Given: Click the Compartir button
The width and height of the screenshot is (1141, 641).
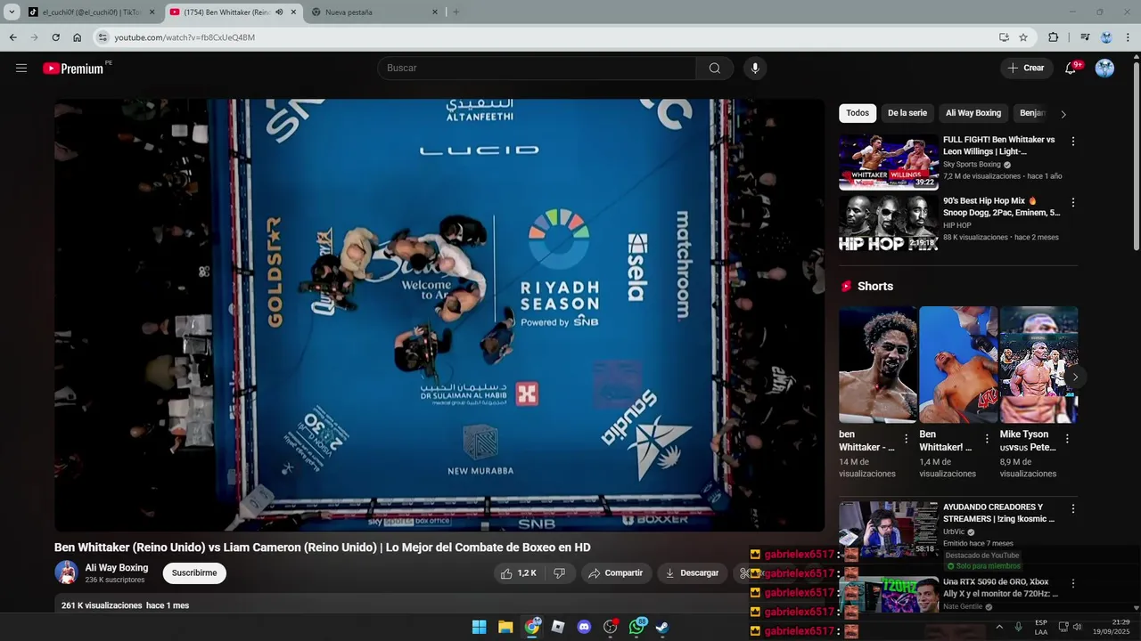Looking at the screenshot, I should tap(615, 573).
